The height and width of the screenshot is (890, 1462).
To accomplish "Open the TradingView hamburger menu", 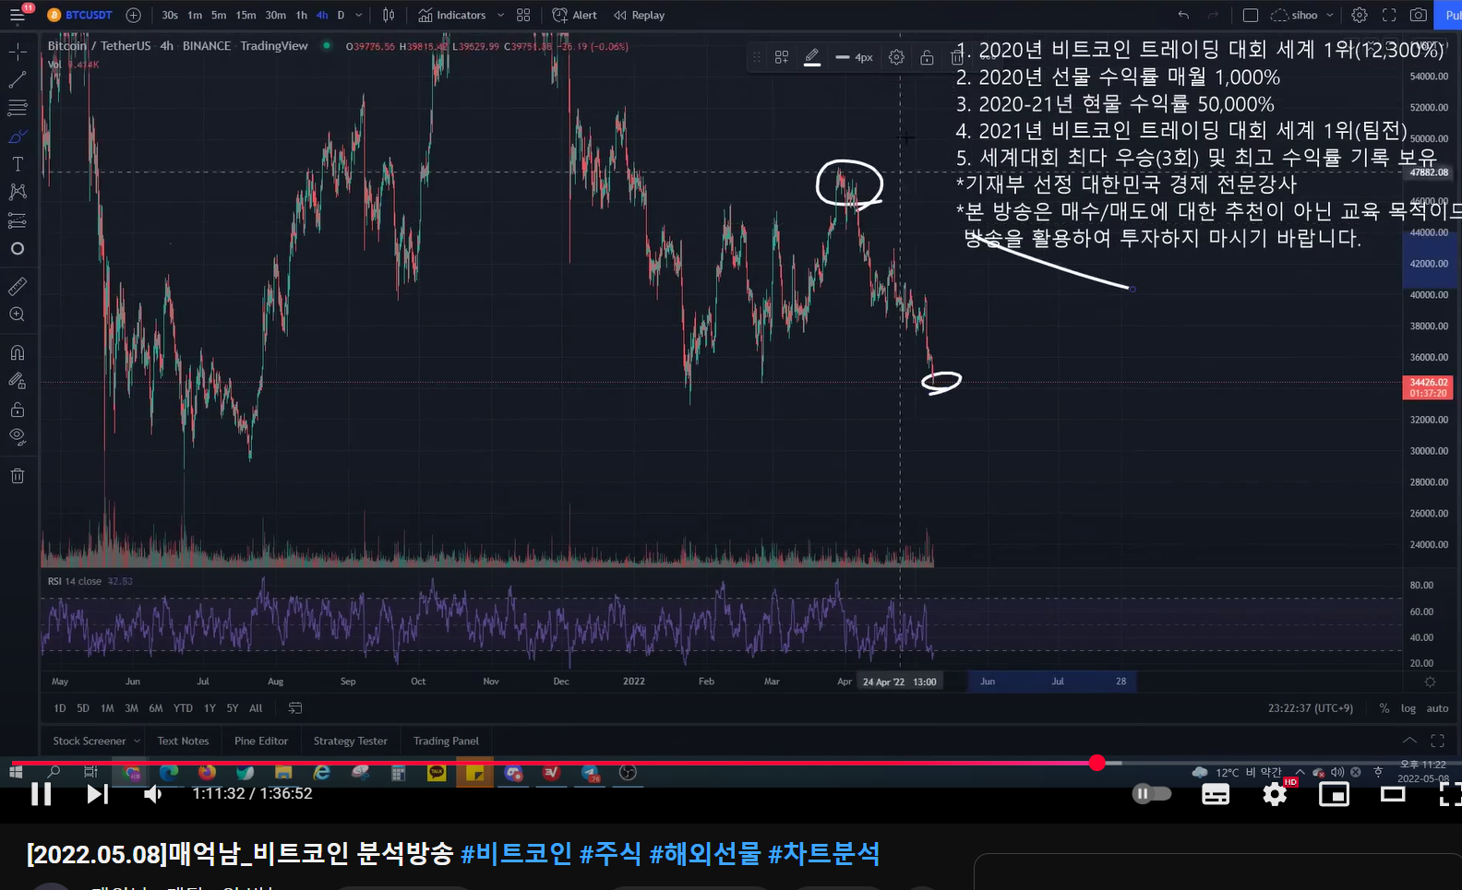I will (18, 15).
